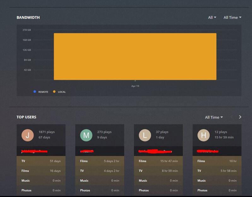Click '67 days' text

coord(44,137)
